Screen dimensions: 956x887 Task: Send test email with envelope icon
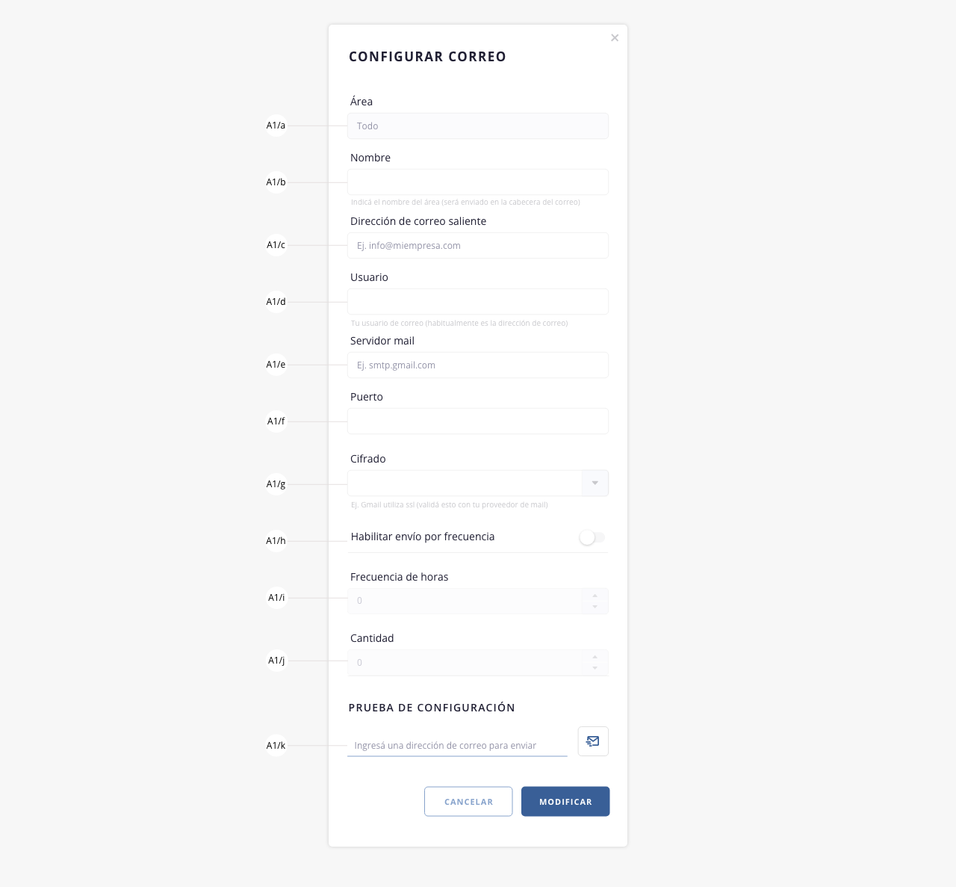tap(593, 741)
